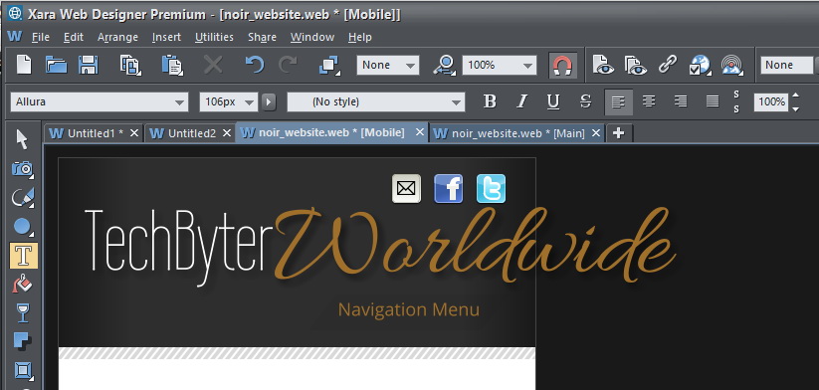This screenshot has height=390, width=819.
Task: Click the Undo arrow icon
Action: (255, 66)
